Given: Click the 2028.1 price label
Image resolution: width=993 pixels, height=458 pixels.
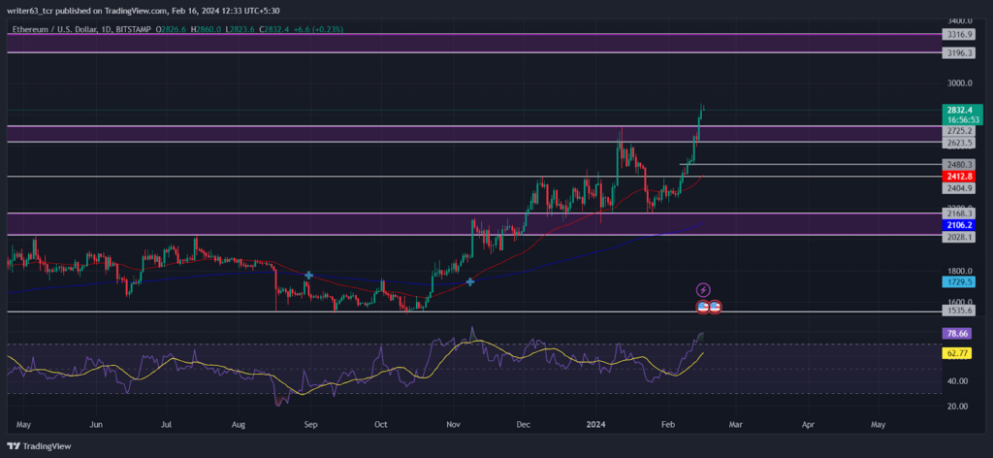Looking at the screenshot, I should click(957, 237).
